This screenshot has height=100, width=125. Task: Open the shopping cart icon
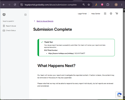(x=117, y=14)
